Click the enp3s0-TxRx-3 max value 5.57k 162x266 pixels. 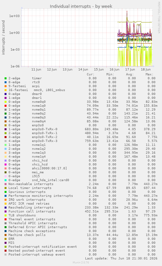tap(152, 141)
